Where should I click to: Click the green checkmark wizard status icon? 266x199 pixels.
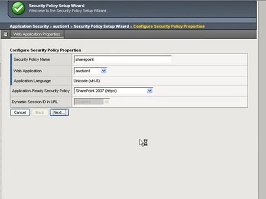pyautogui.click(x=18, y=8)
